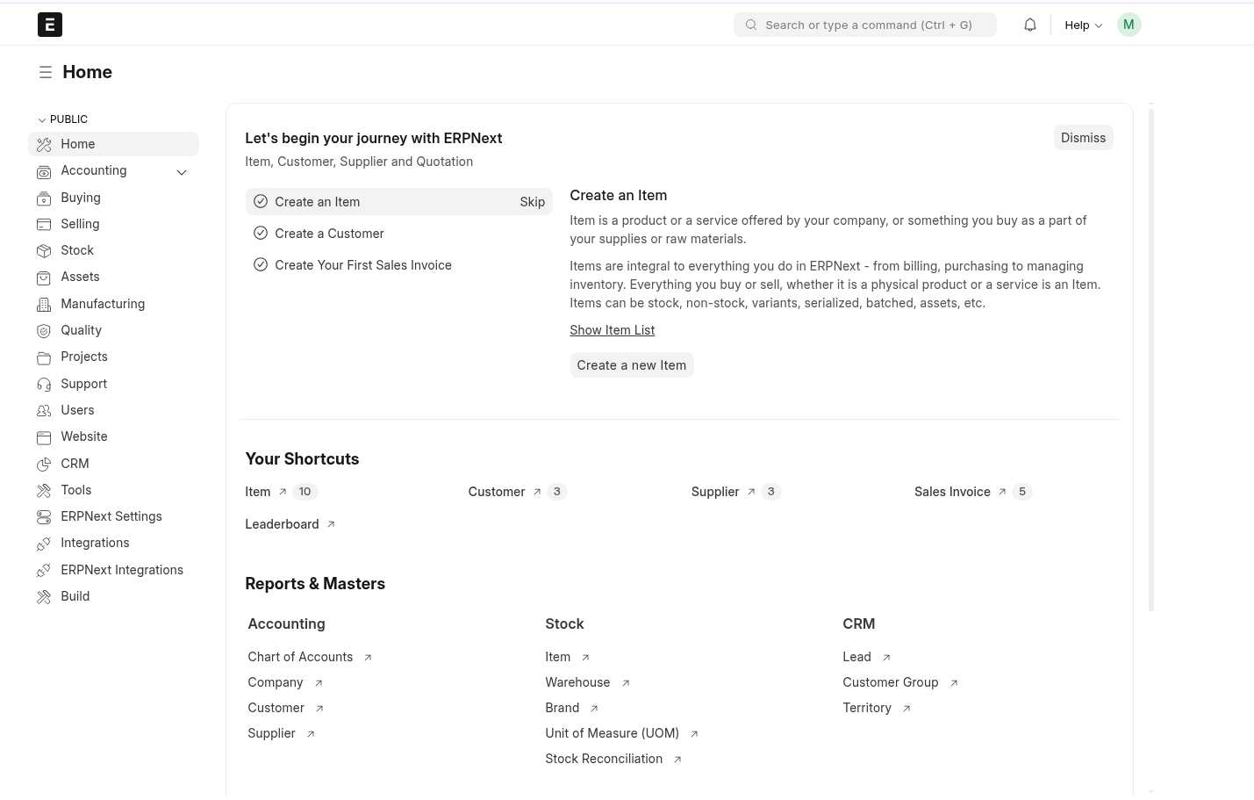Select the Website sidebar icon
This screenshot has width=1254, height=800.
point(44,436)
